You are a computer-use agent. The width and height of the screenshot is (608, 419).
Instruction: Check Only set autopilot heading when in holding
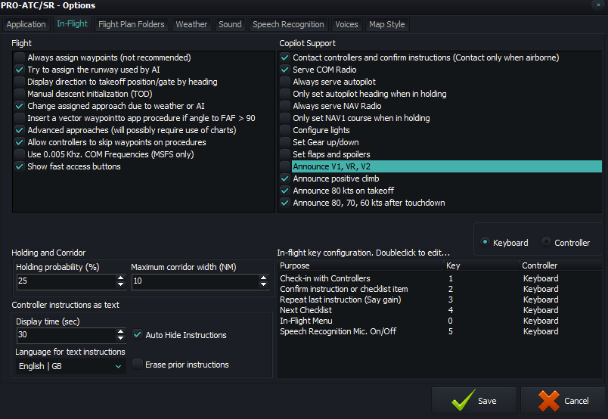click(x=285, y=94)
